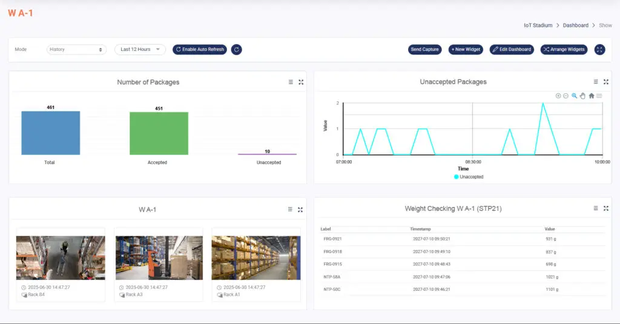Zoom out on the Unaccepted Packages chart
Viewport: 620px width, 324px height.
click(566, 96)
